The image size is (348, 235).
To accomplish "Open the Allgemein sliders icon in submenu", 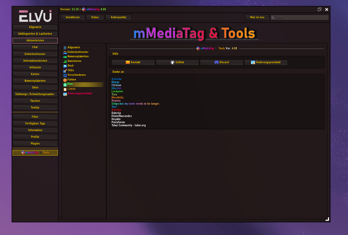I will coord(65,48).
